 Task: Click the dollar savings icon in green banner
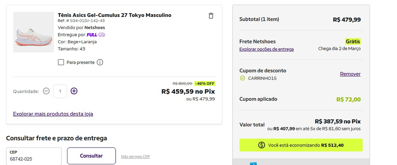262,145
